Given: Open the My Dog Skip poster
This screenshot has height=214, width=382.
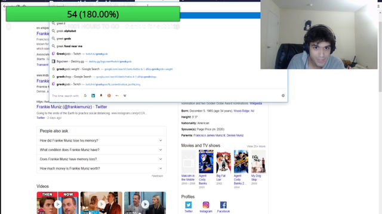Looking at the screenshot, I should pos(258,161).
